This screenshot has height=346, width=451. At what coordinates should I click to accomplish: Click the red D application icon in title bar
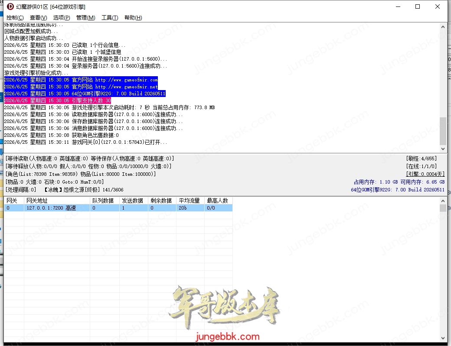tap(10, 6)
